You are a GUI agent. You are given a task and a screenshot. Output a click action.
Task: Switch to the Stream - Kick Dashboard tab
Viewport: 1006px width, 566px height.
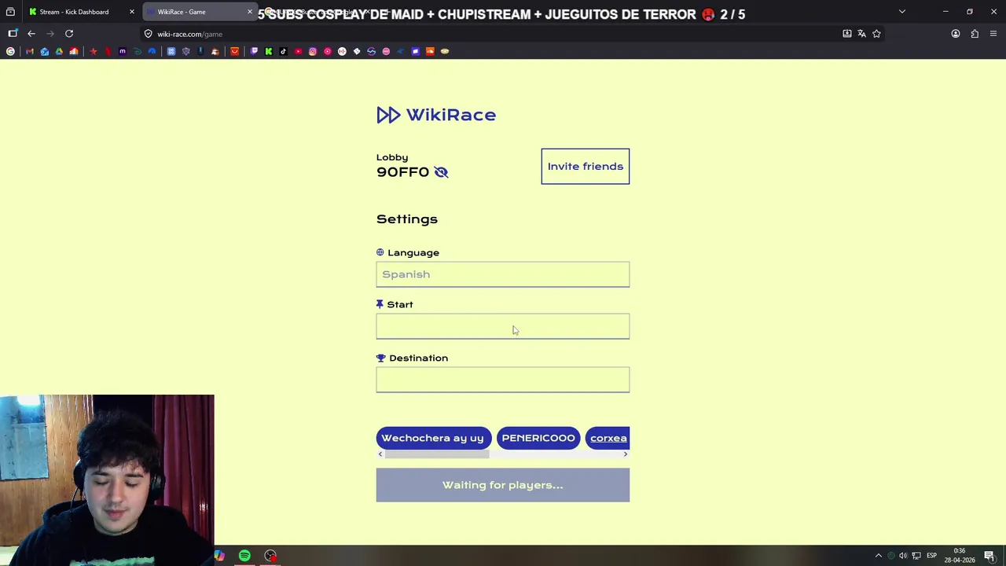74,12
